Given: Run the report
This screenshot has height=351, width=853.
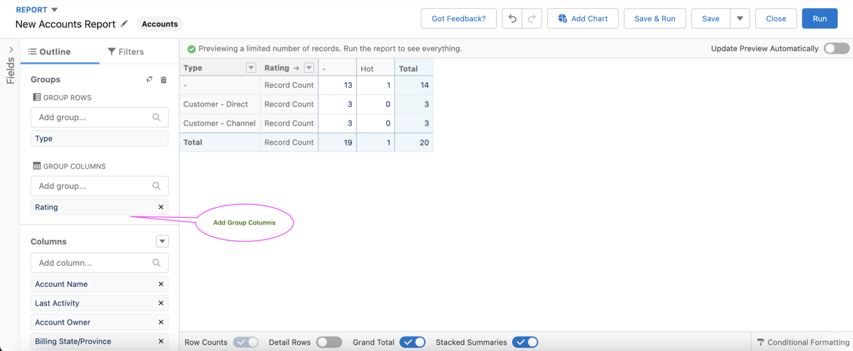Looking at the screenshot, I should (x=820, y=18).
